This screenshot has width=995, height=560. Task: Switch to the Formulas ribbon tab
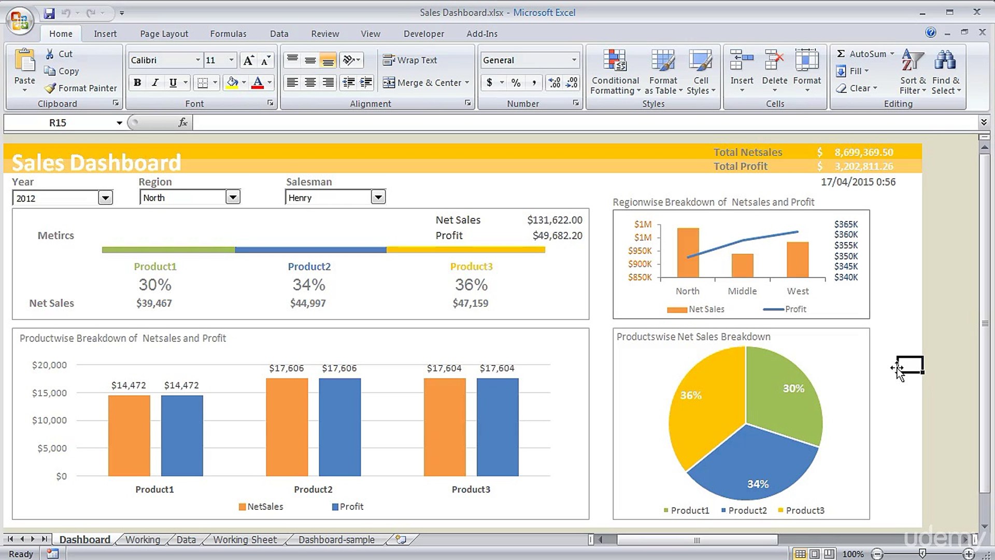pos(228,33)
